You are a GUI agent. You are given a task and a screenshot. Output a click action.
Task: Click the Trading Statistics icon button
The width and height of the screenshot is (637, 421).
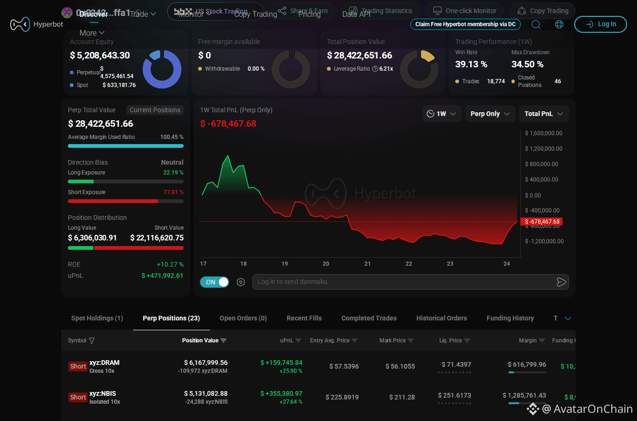click(381, 11)
